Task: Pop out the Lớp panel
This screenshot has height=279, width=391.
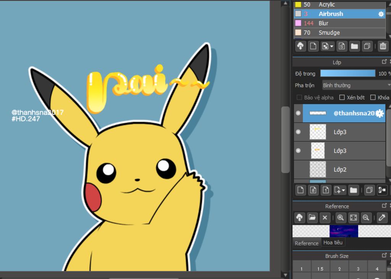Action: point(384,61)
